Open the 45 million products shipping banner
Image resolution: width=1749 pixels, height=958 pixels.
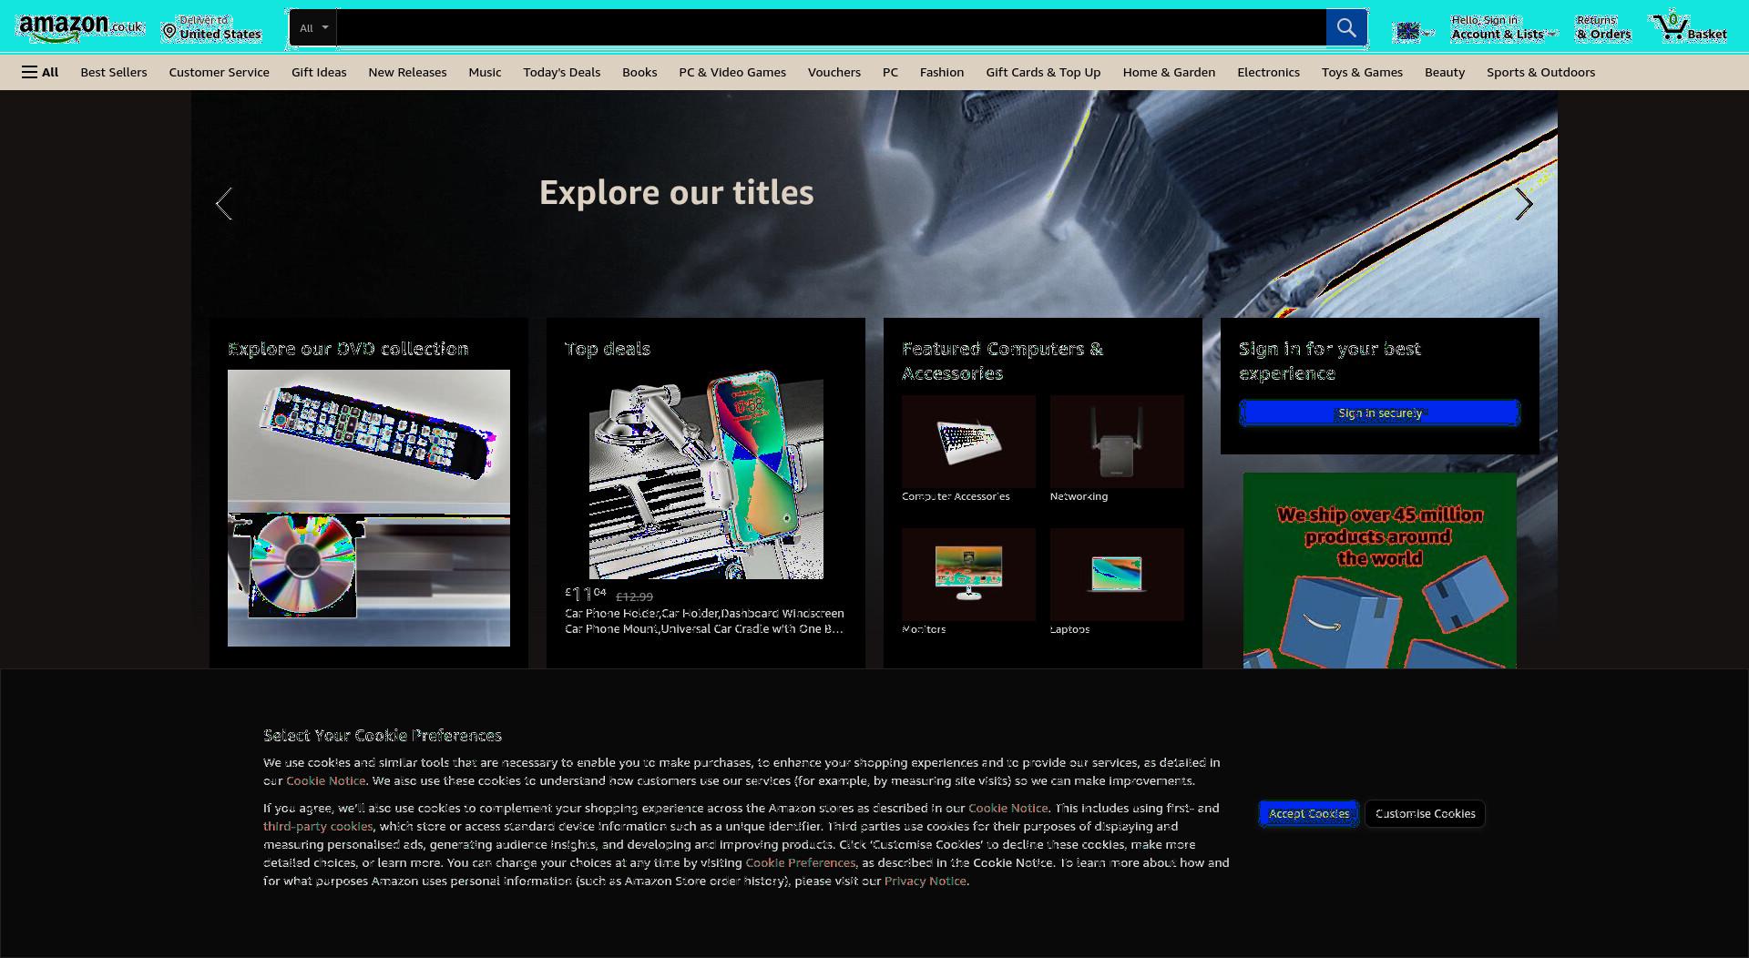click(x=1379, y=570)
